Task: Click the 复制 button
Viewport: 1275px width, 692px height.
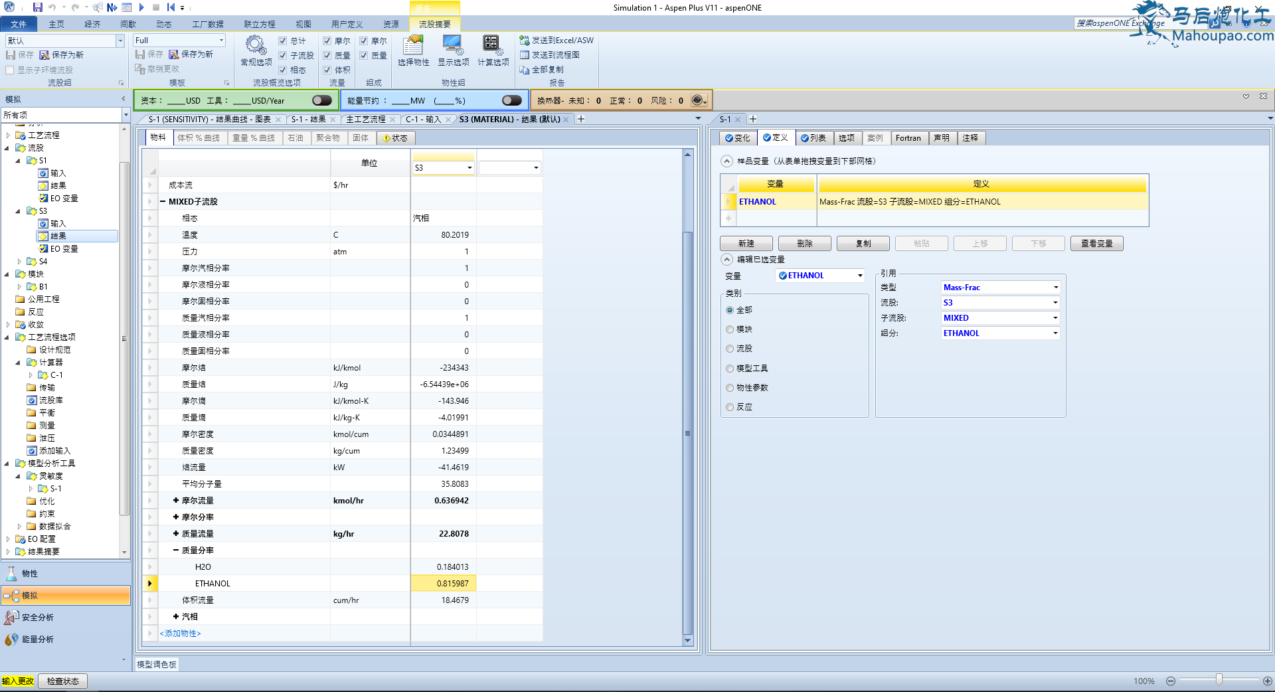Action: (x=863, y=244)
